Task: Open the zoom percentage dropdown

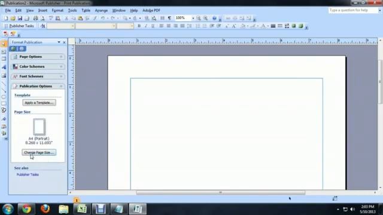Action: 193,19
